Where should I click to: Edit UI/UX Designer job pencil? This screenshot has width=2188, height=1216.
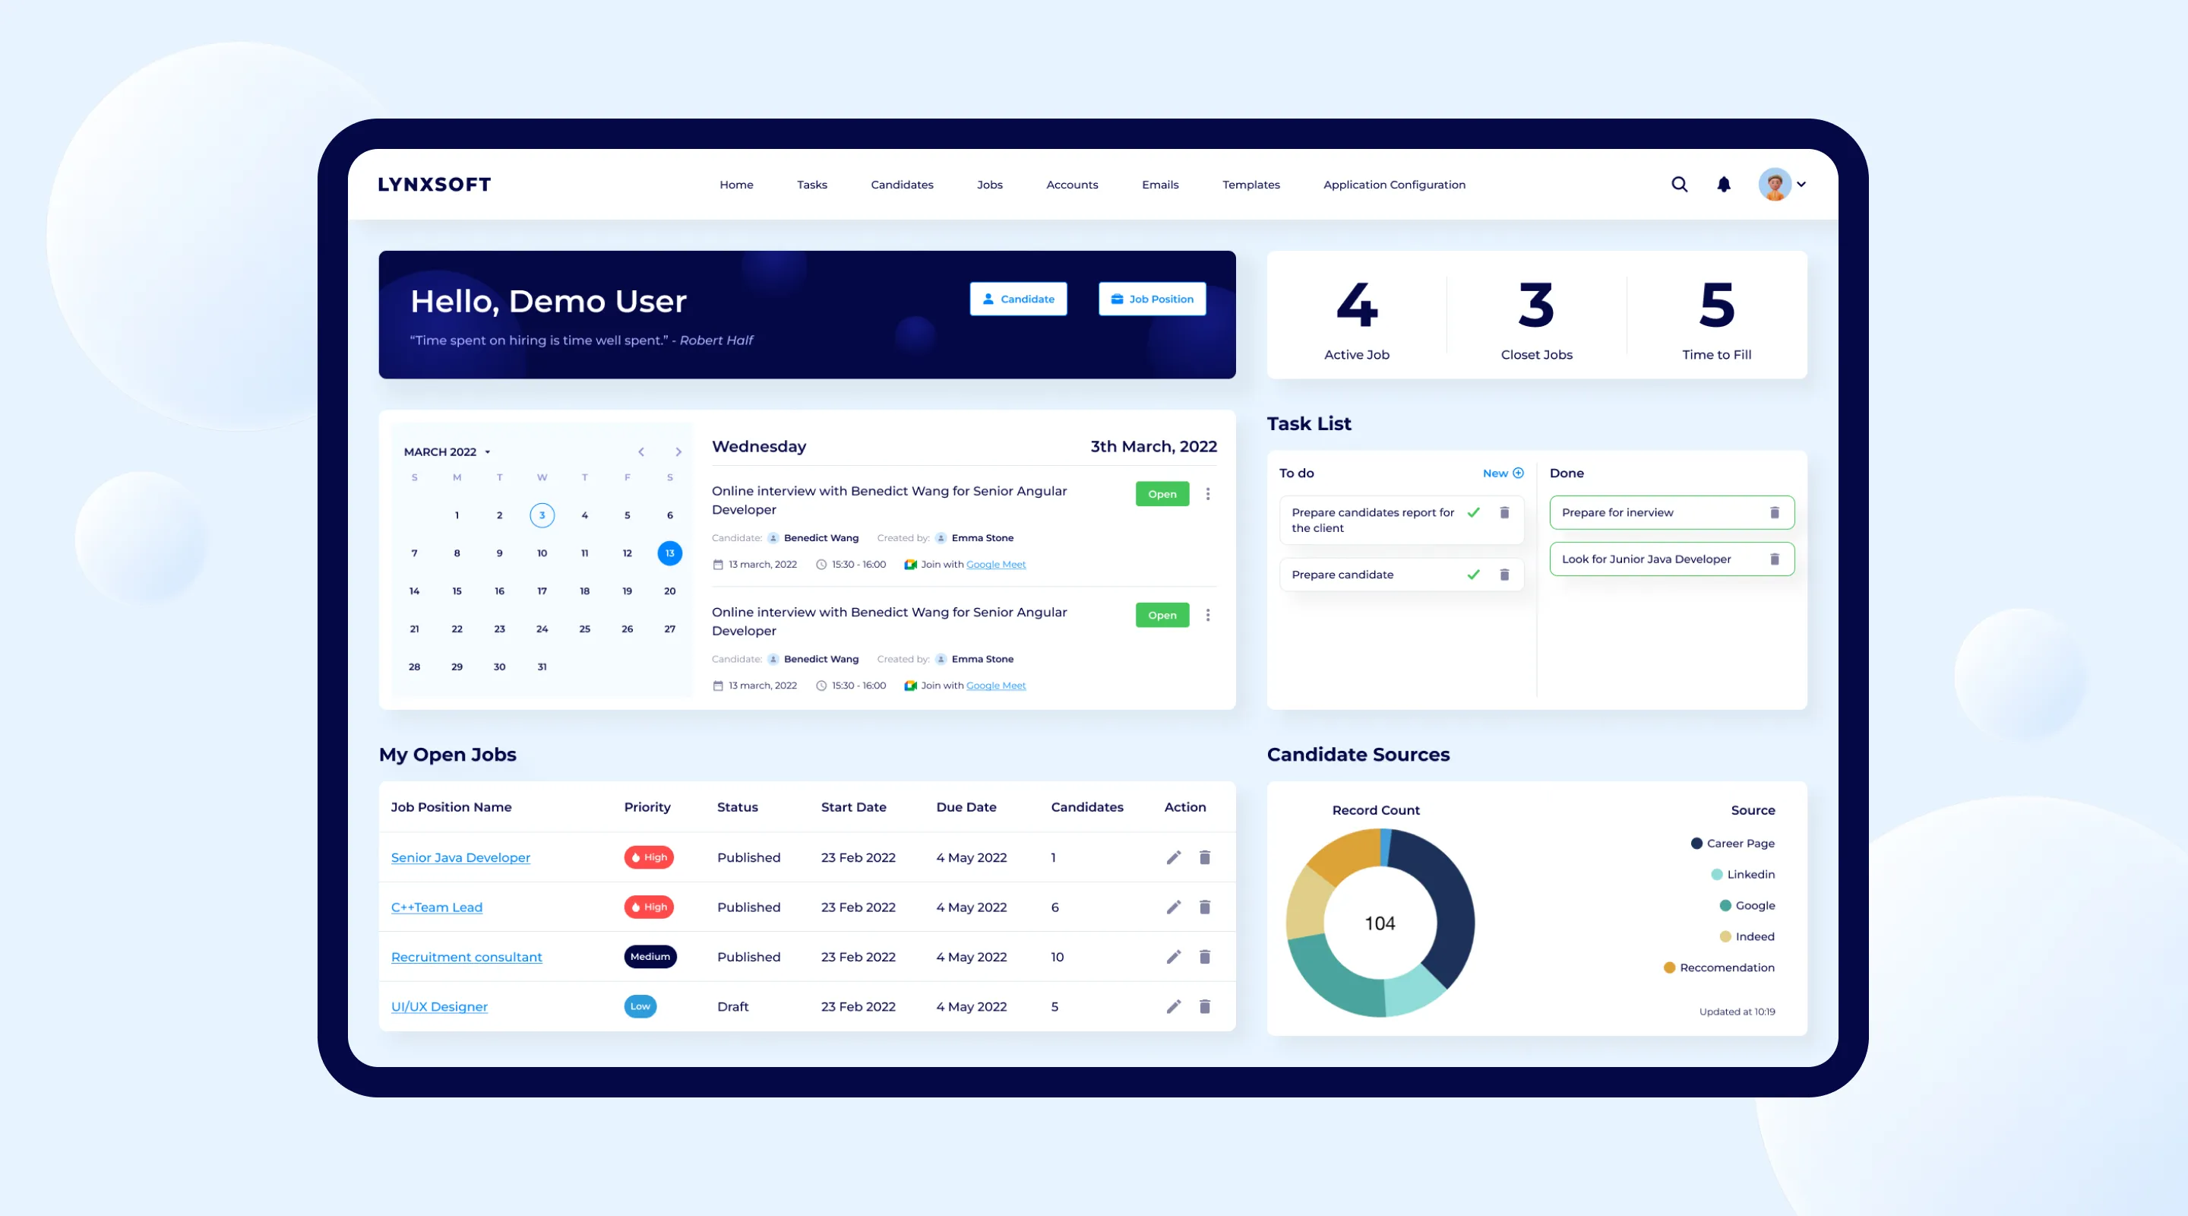click(x=1174, y=1006)
